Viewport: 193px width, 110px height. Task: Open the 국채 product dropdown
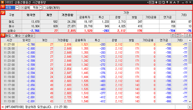[x=17, y=8]
